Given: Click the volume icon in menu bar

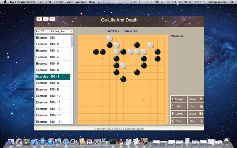Looking at the screenshot, I should [162, 2].
